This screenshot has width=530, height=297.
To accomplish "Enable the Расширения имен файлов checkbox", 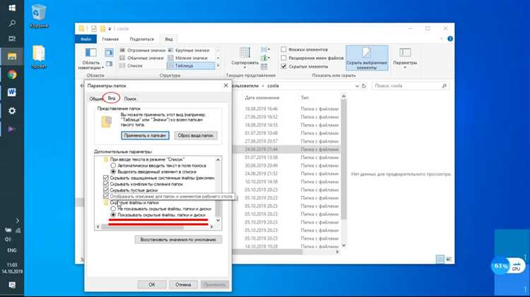I will (x=283, y=58).
